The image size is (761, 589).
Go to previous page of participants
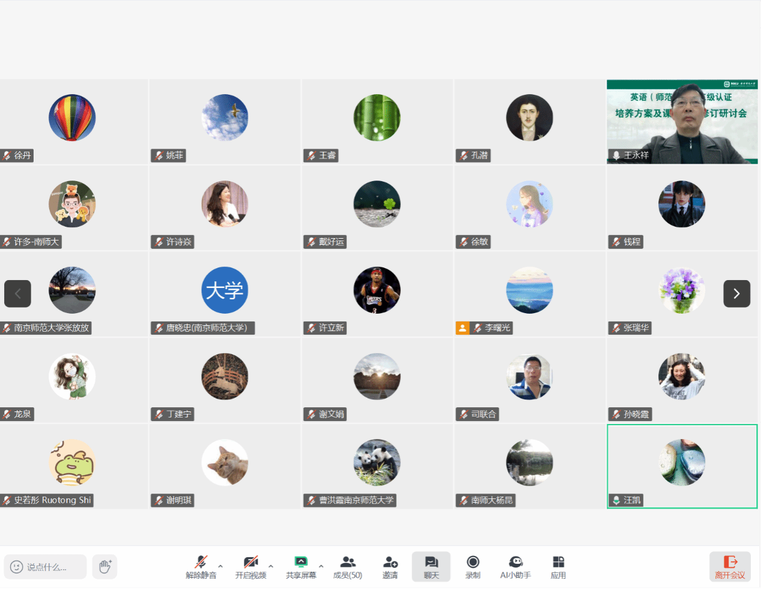coord(17,294)
